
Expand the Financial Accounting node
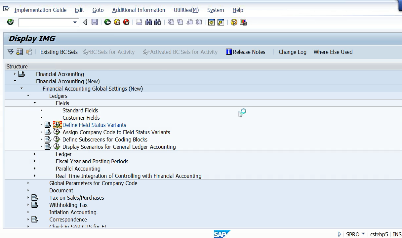tap(15, 74)
